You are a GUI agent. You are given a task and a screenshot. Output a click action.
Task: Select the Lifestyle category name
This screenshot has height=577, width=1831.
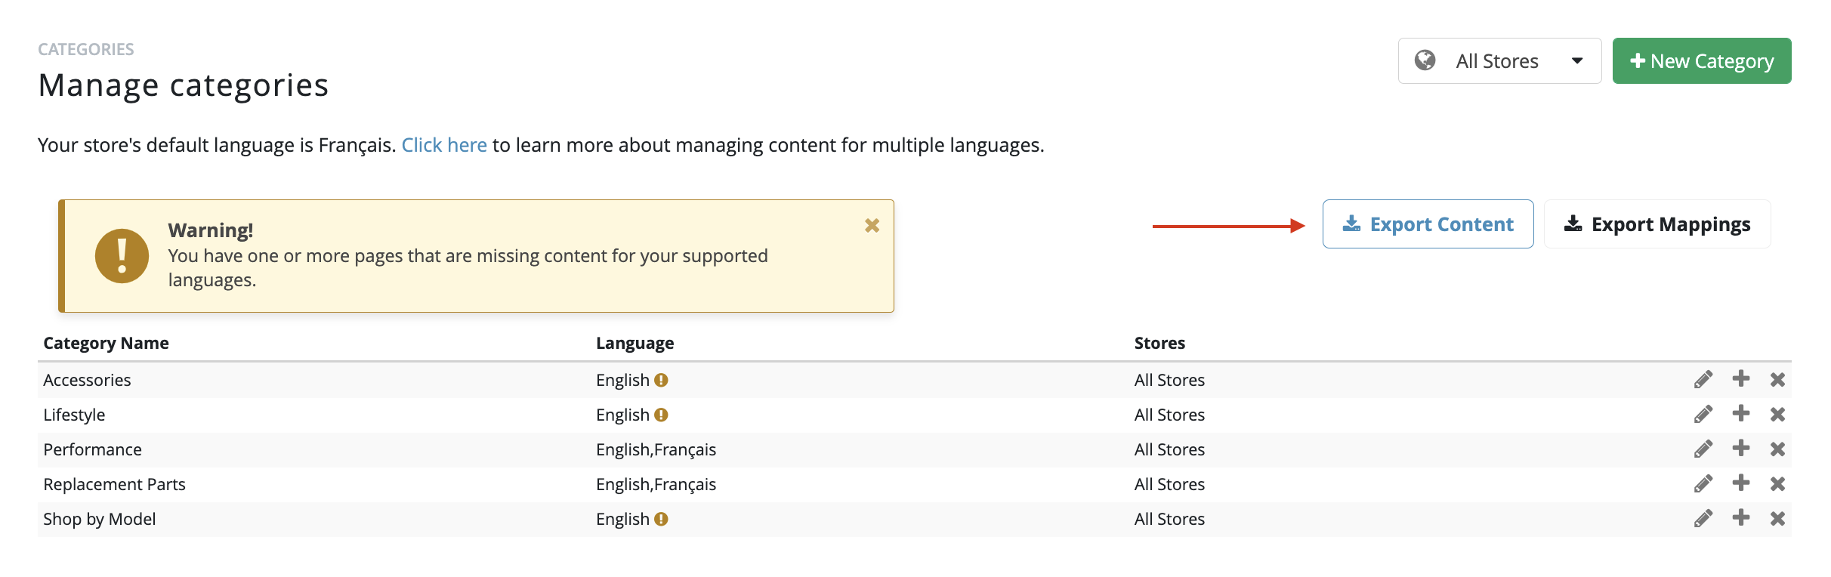(74, 415)
